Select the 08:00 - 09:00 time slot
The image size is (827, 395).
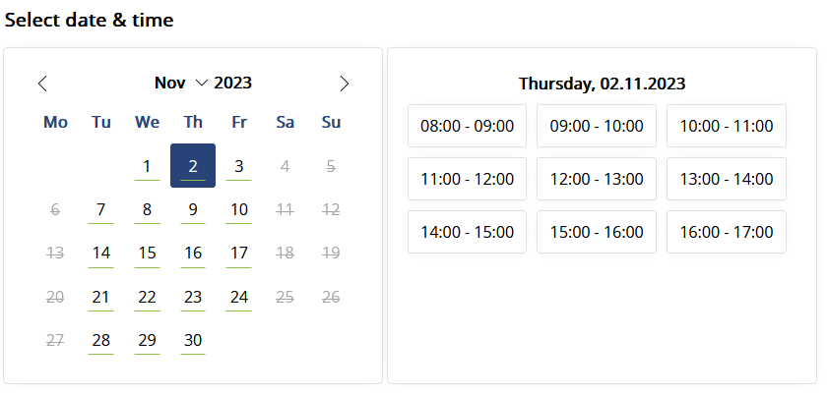point(467,126)
